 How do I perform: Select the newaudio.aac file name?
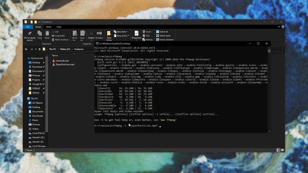click(62, 61)
